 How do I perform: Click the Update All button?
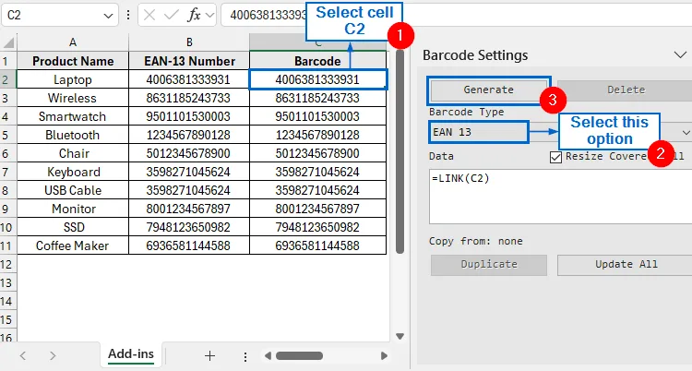tap(626, 265)
